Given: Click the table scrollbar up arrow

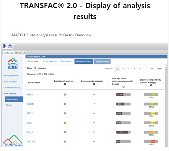Looking at the screenshot, I should point(166,66).
